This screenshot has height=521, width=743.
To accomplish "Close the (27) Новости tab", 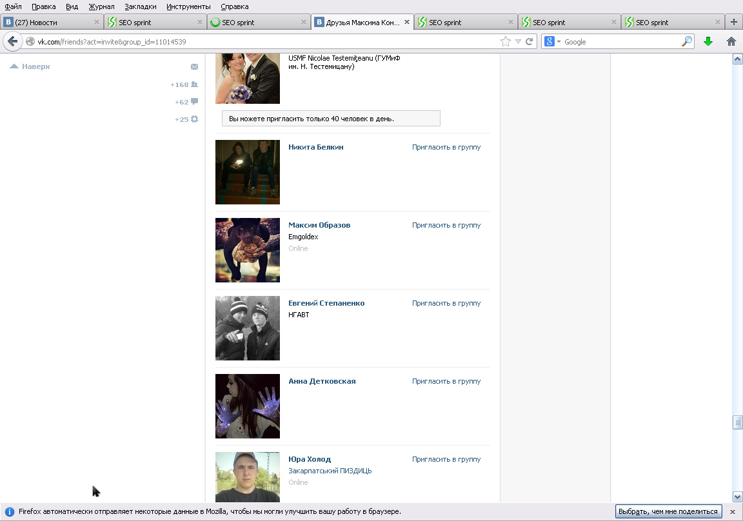I will tap(96, 22).
